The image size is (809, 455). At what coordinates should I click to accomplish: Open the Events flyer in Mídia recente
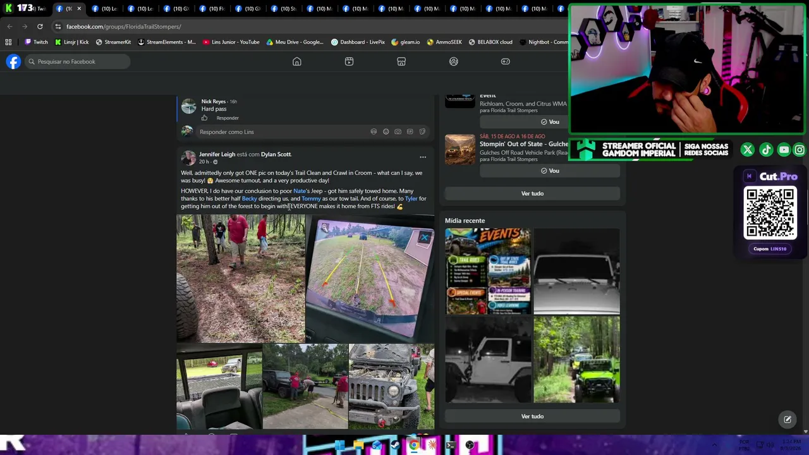click(x=488, y=271)
